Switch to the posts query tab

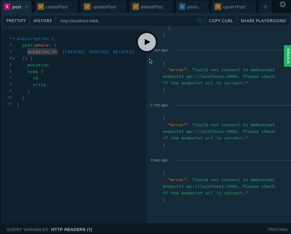[192, 7]
